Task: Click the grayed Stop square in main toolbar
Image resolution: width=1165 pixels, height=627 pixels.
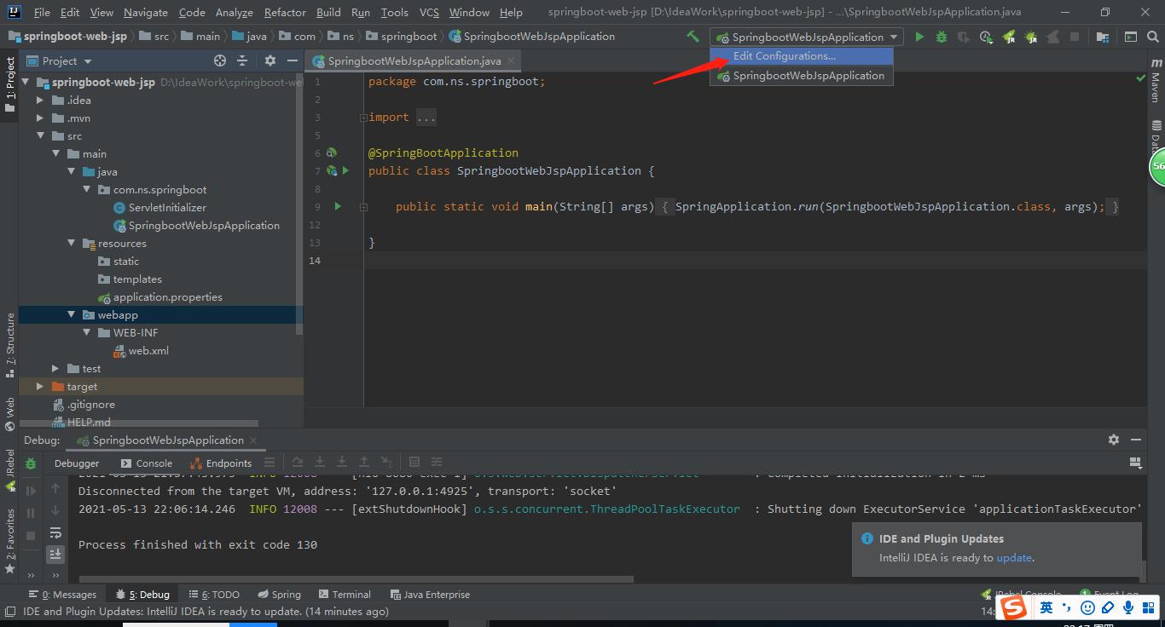Action: [x=1075, y=37]
